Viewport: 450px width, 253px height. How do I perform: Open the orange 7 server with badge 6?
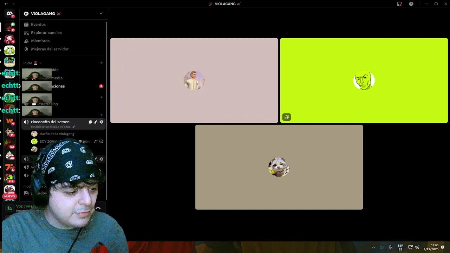pos(9,167)
